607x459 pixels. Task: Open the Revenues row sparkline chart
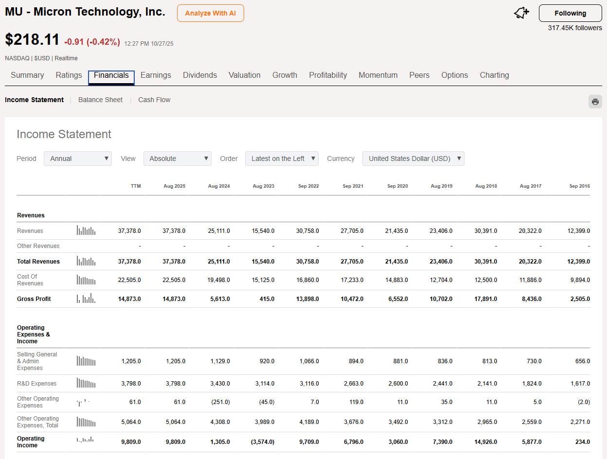pyautogui.click(x=86, y=230)
